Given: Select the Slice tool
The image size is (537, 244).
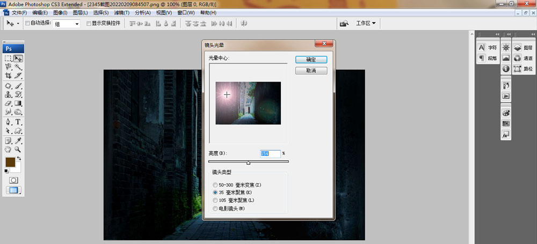Looking at the screenshot, I should pos(18,75).
